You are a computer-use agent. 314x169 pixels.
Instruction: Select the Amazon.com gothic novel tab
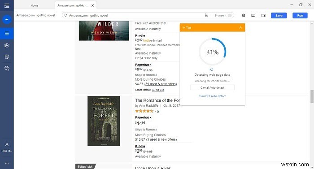tap(73, 5)
